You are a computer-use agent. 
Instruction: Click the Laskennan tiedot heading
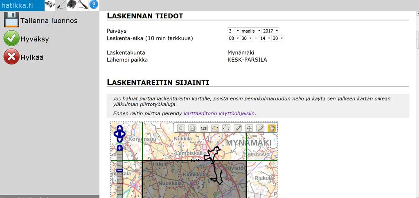[x=145, y=16]
